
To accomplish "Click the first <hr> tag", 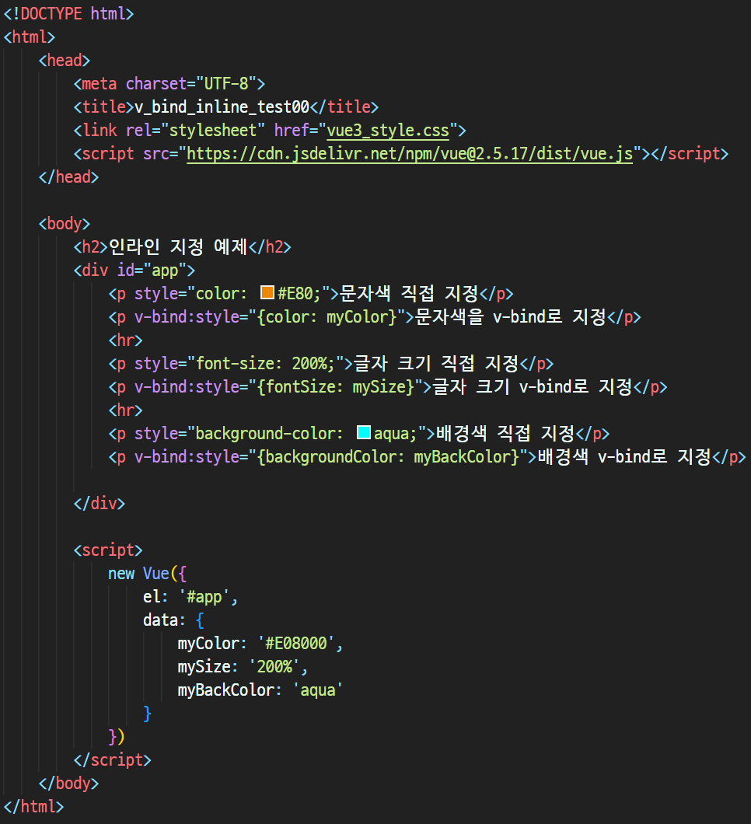I will click(x=125, y=340).
